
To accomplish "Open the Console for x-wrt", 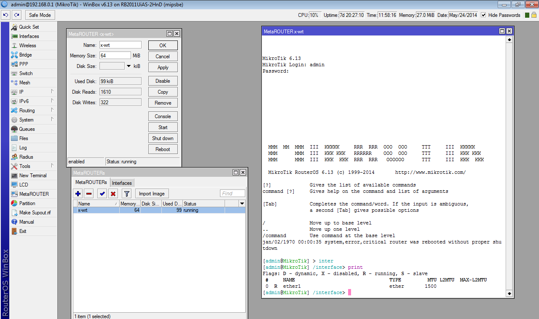I will [x=163, y=116].
